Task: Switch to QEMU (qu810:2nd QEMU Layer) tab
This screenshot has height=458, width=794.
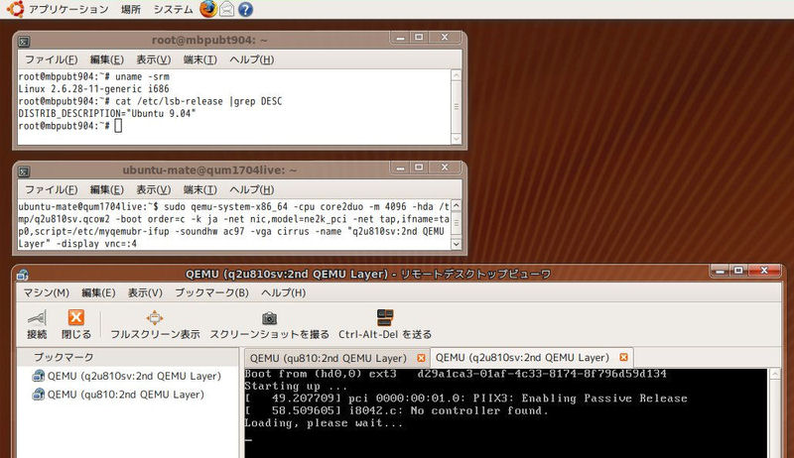Action: pyautogui.click(x=329, y=358)
